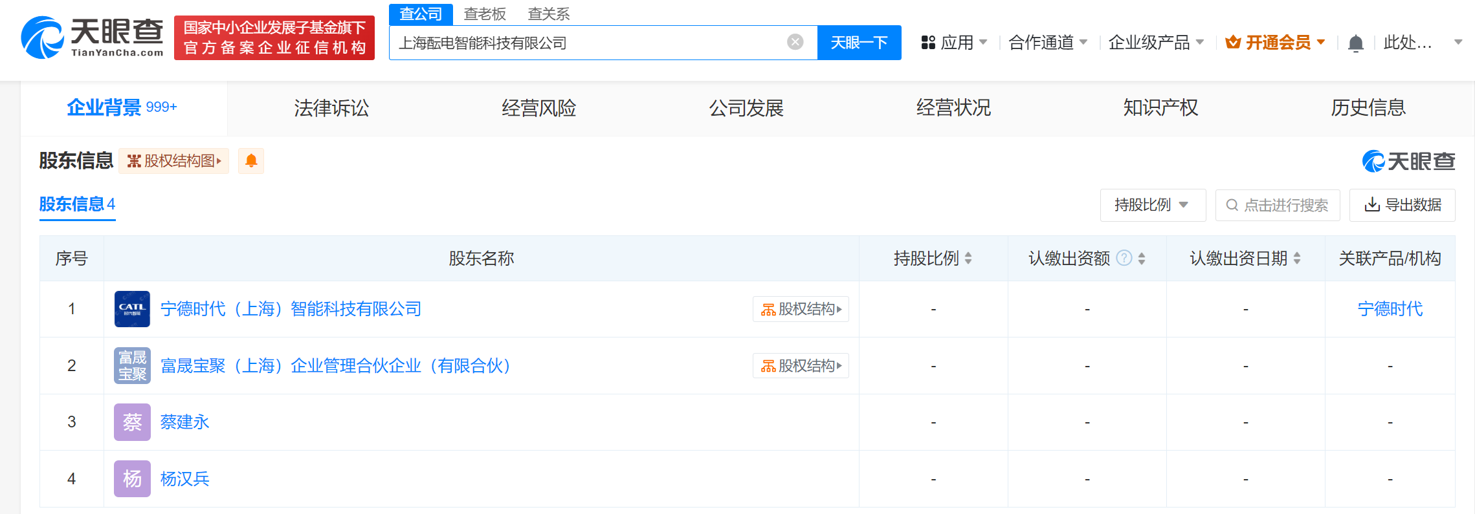The width and height of the screenshot is (1475, 514).
Task: Sort by 认缴出资日期 column arrows
Action: 1297,259
